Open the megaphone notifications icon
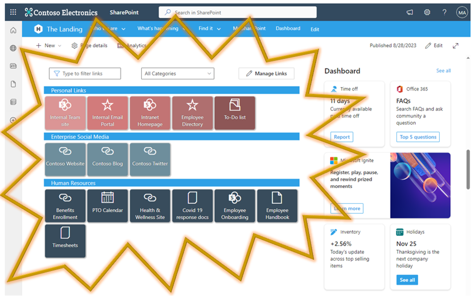The height and width of the screenshot is (296, 473). click(x=409, y=12)
